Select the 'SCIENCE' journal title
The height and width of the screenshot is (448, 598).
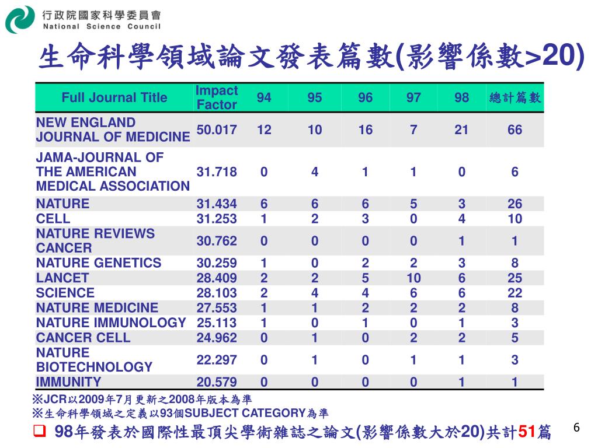tap(65, 293)
